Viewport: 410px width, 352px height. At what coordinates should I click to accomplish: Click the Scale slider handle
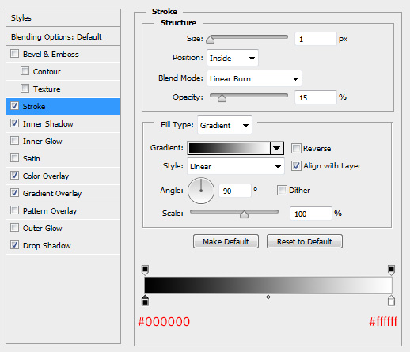[x=244, y=214]
